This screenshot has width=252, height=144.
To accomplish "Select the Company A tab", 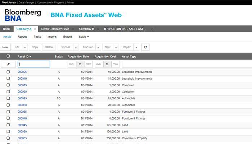I will click(24, 29).
